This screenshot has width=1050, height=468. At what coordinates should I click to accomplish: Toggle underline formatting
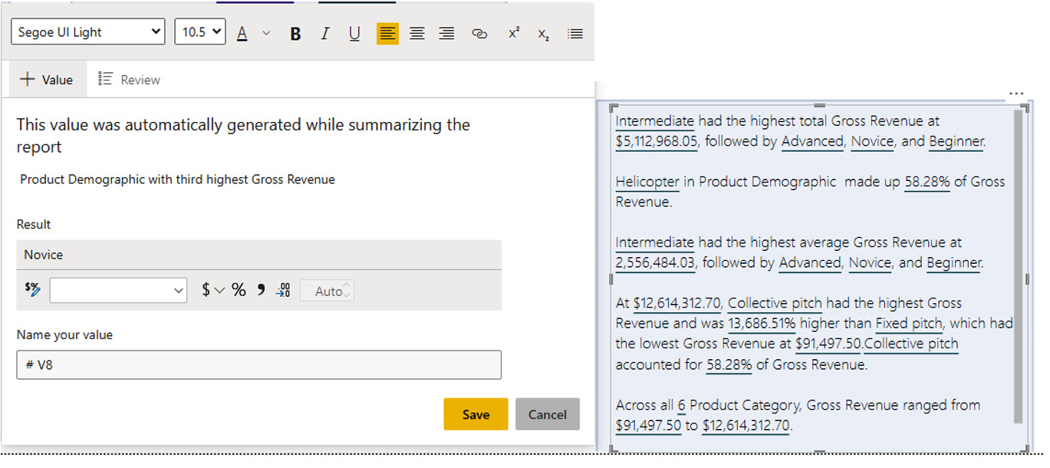point(354,34)
